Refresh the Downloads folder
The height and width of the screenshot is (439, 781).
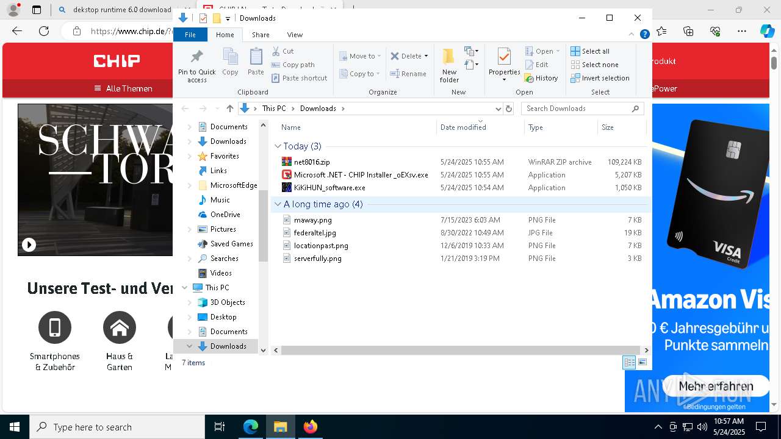pyautogui.click(x=509, y=109)
